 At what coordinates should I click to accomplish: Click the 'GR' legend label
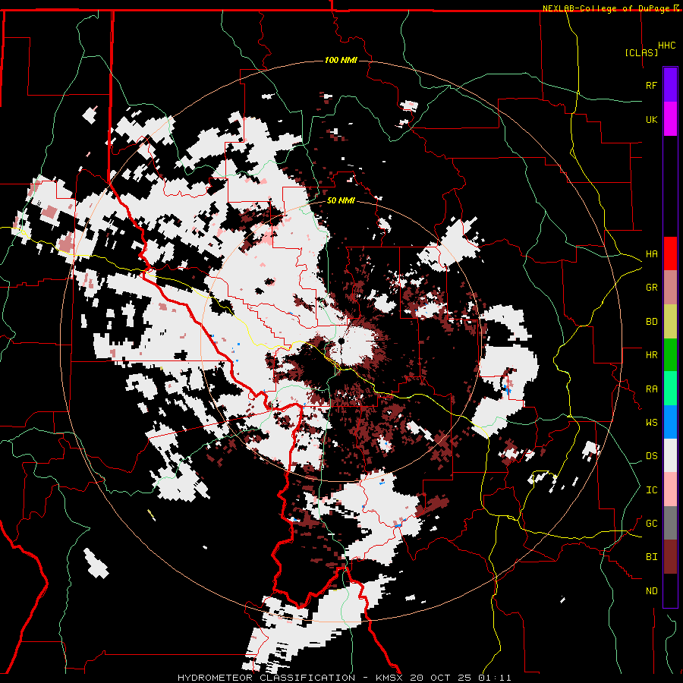click(651, 288)
